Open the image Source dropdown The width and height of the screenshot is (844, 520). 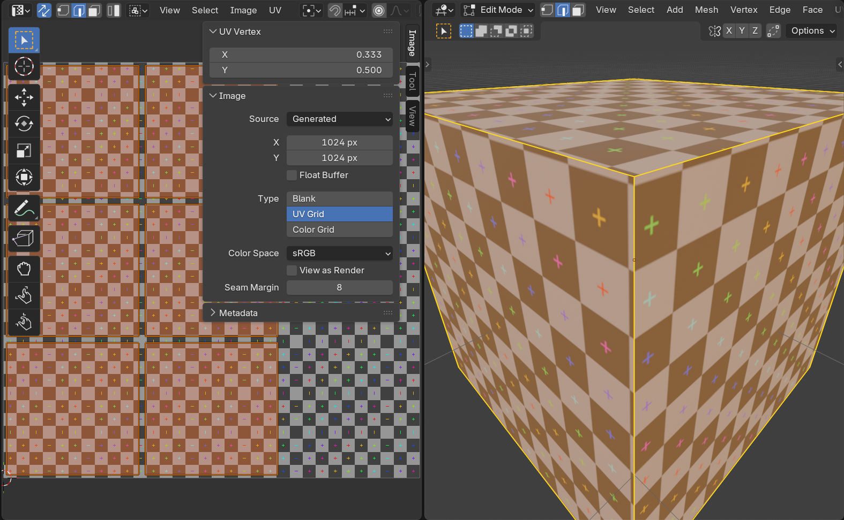(339, 119)
